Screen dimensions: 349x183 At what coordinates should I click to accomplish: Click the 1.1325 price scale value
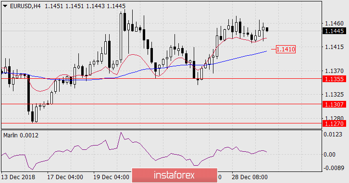[x=334, y=95]
